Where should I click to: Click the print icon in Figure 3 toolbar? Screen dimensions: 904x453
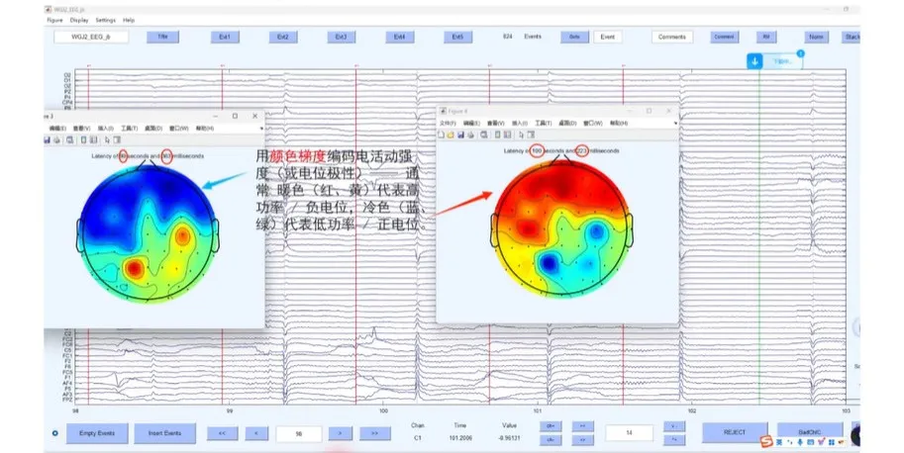click(56, 139)
